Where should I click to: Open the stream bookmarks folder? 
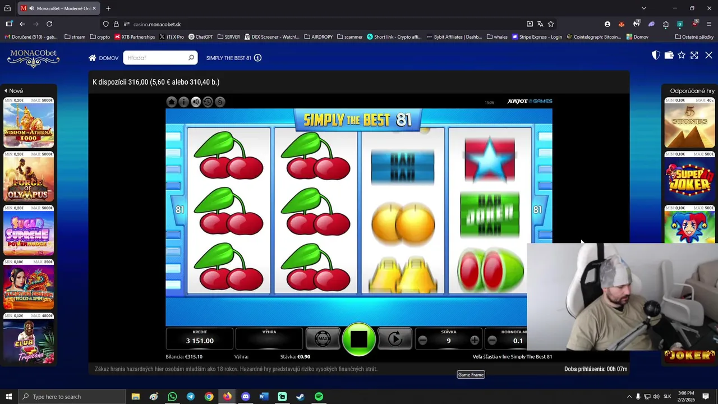(x=75, y=37)
